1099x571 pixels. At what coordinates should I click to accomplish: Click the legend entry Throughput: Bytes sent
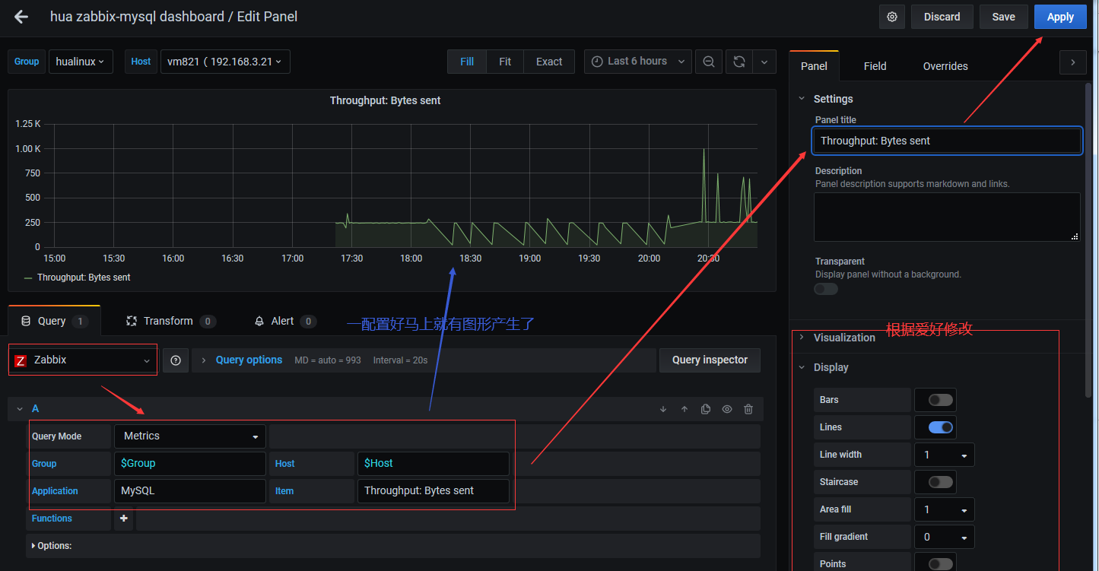point(84,278)
